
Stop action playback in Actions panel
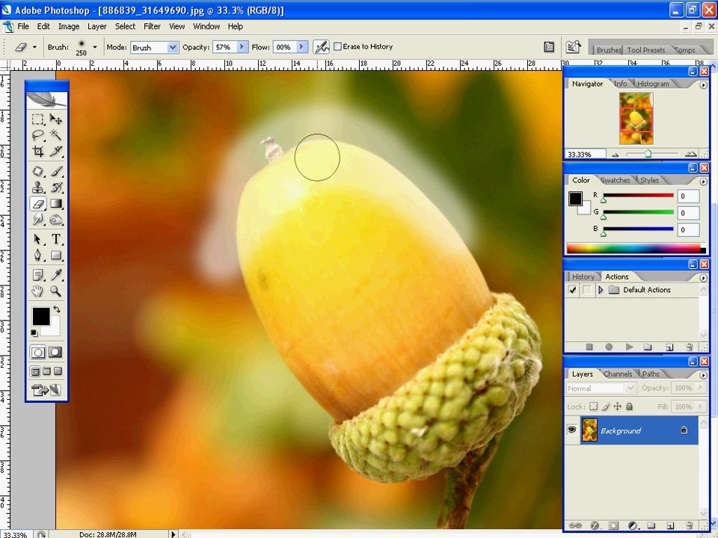coord(589,347)
